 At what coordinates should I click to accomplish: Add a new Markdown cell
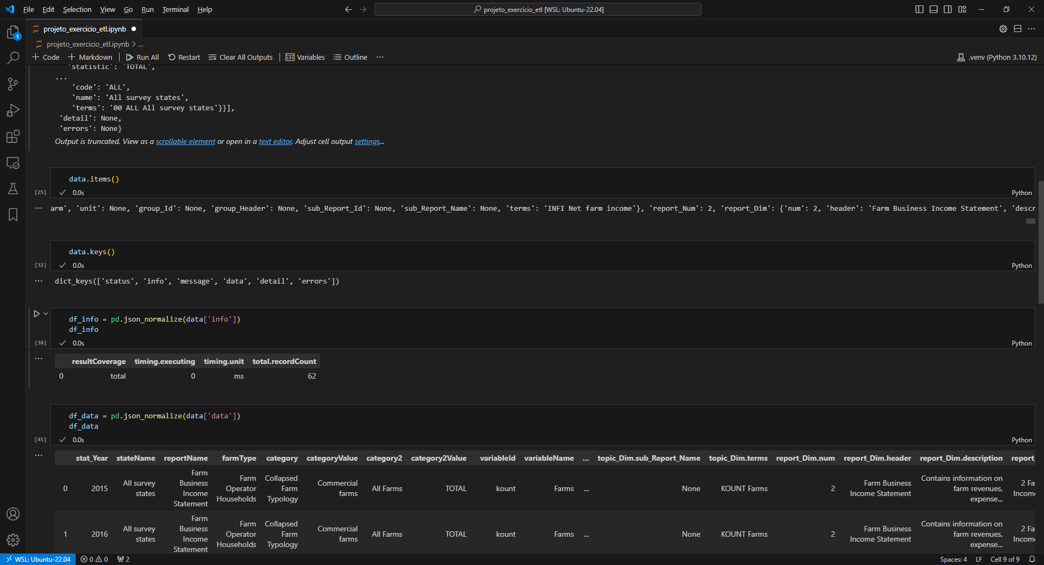[90, 57]
